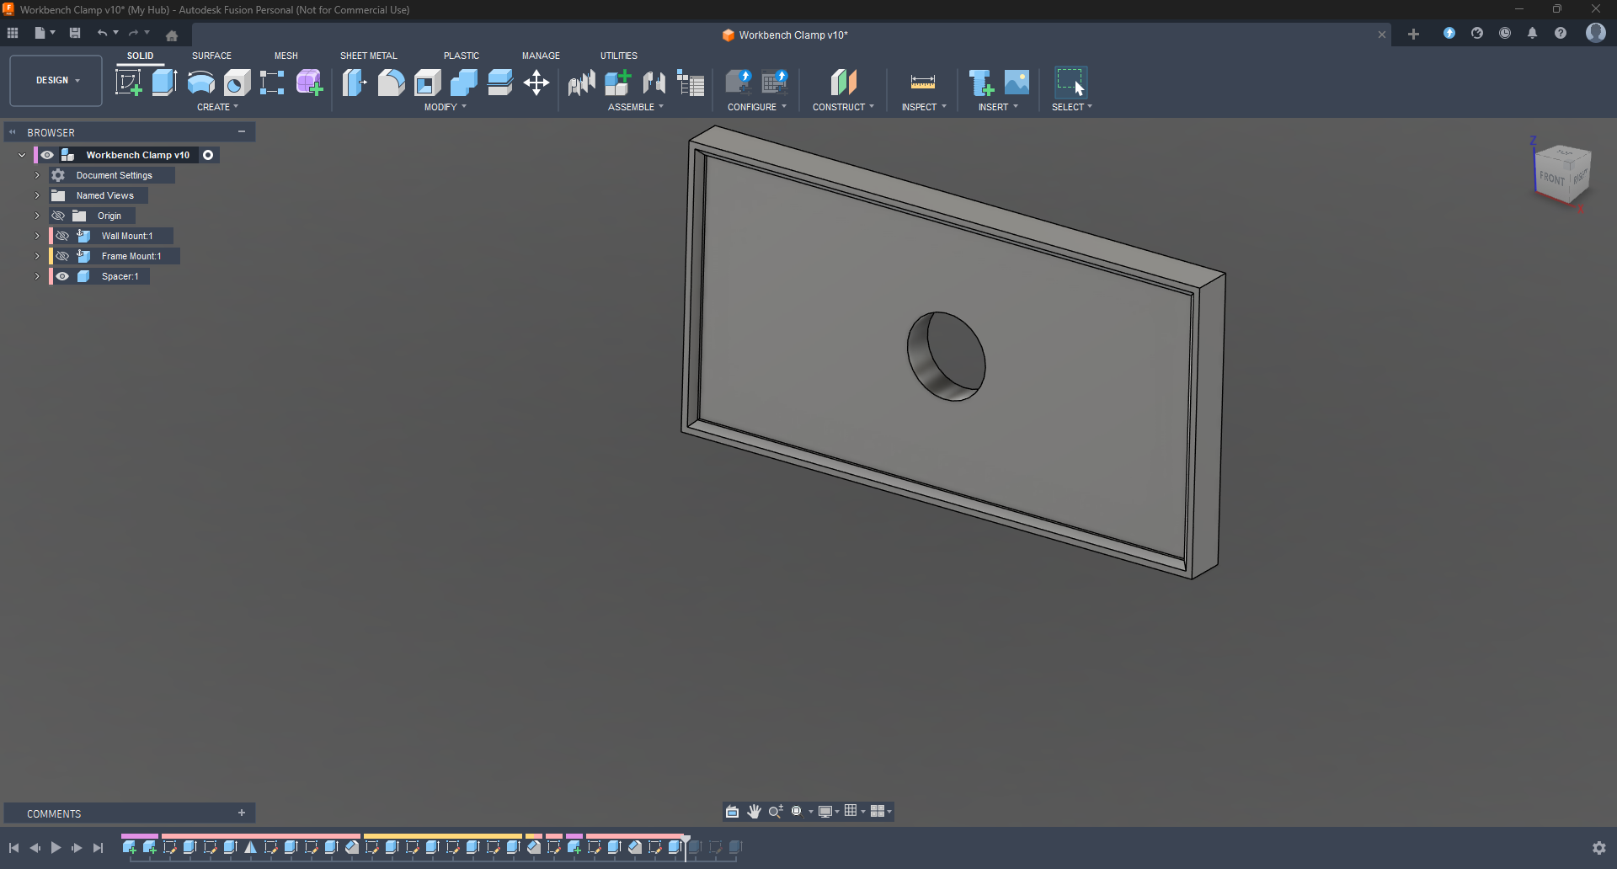Screen dimensions: 1617x869
Task: Select the Create Sketch tool
Action: [128, 83]
